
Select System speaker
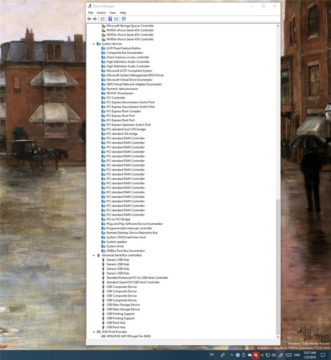116,242
